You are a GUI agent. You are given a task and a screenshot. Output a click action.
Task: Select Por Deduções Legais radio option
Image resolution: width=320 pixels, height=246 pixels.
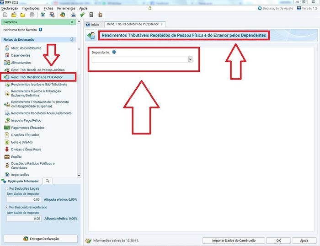click(x=6, y=188)
